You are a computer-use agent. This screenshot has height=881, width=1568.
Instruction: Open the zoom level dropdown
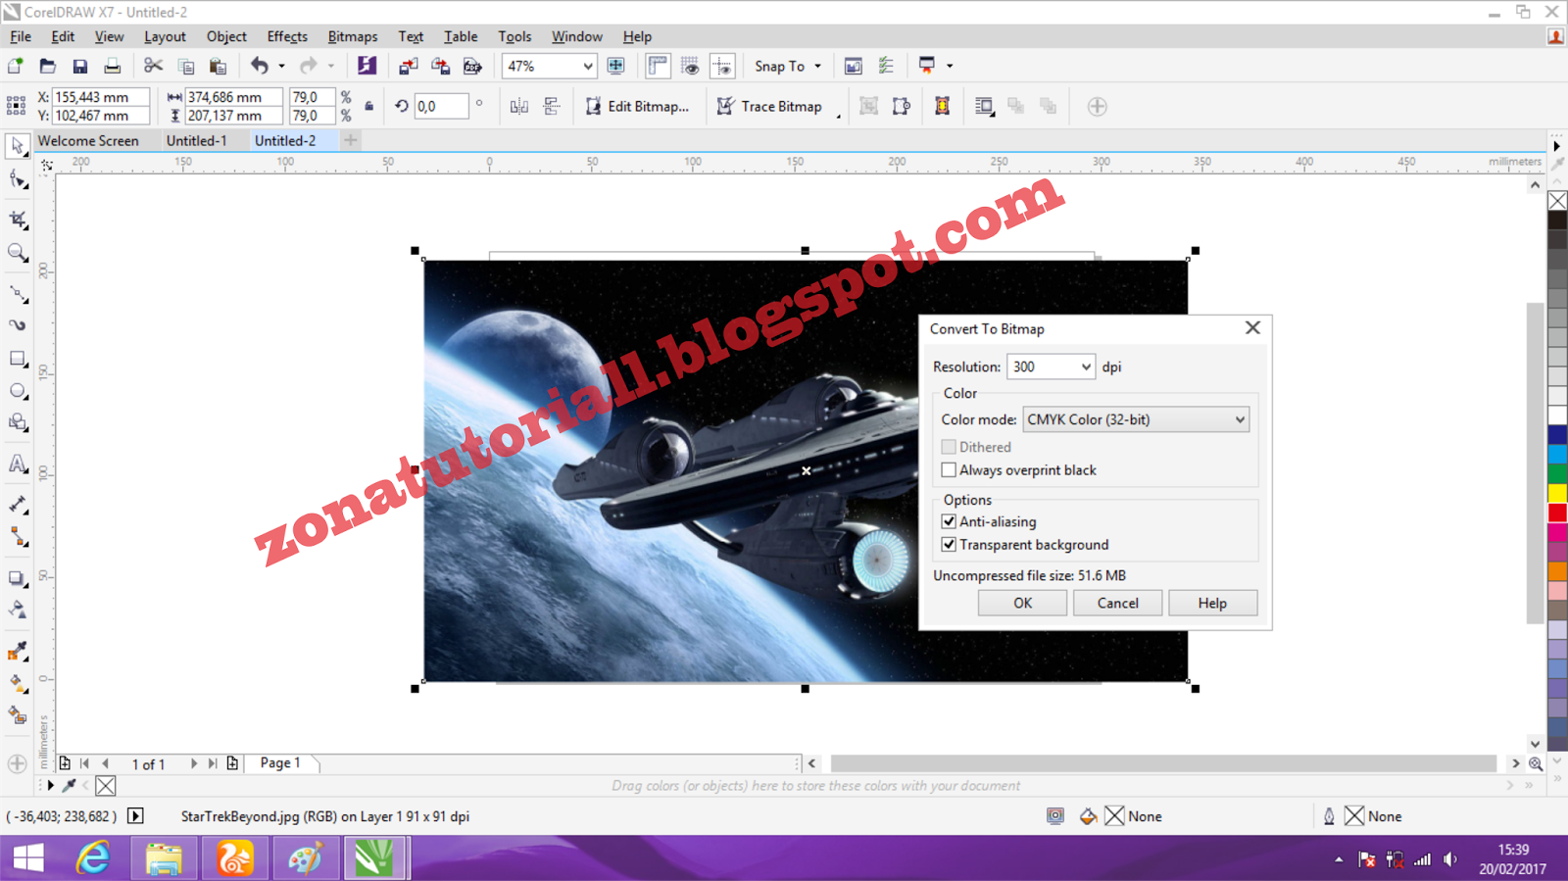tap(588, 67)
